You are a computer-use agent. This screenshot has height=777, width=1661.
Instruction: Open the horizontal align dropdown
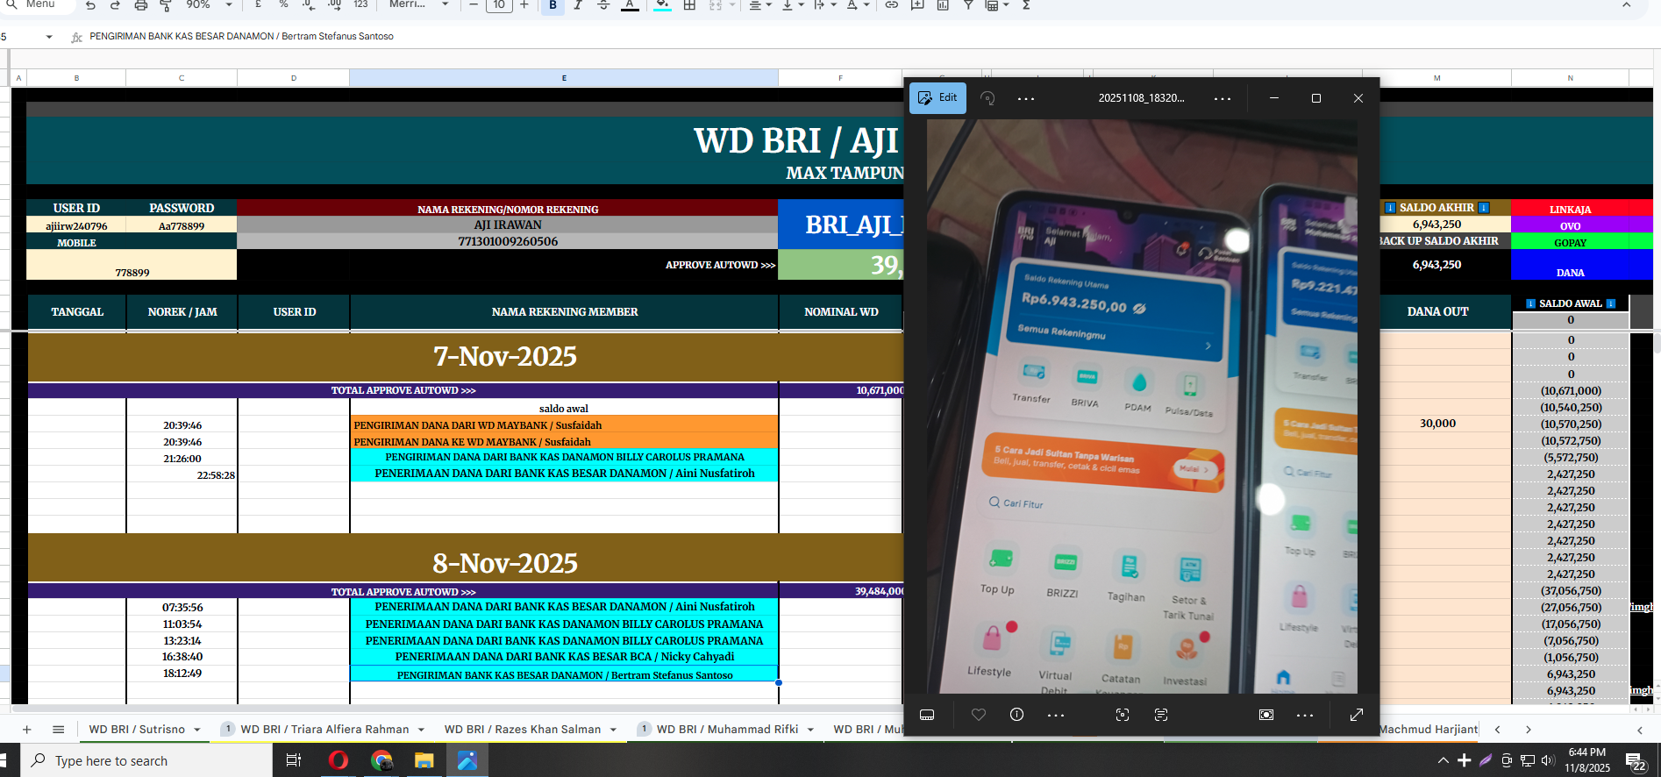click(759, 5)
